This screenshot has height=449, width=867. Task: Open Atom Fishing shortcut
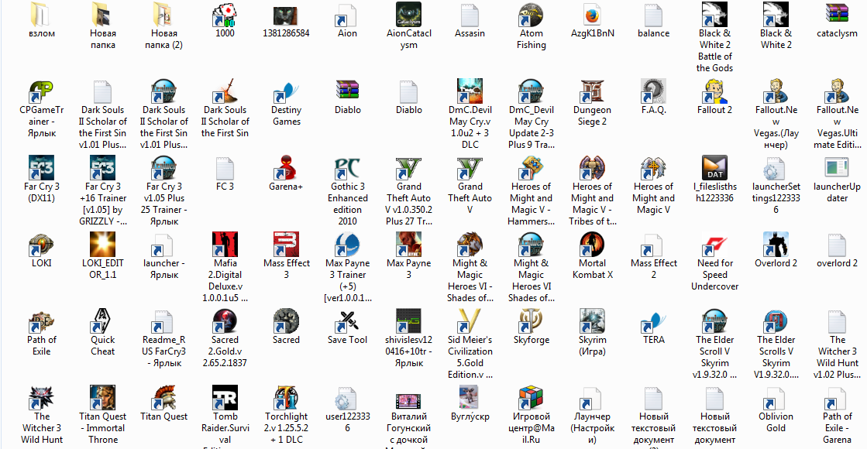[x=532, y=15]
